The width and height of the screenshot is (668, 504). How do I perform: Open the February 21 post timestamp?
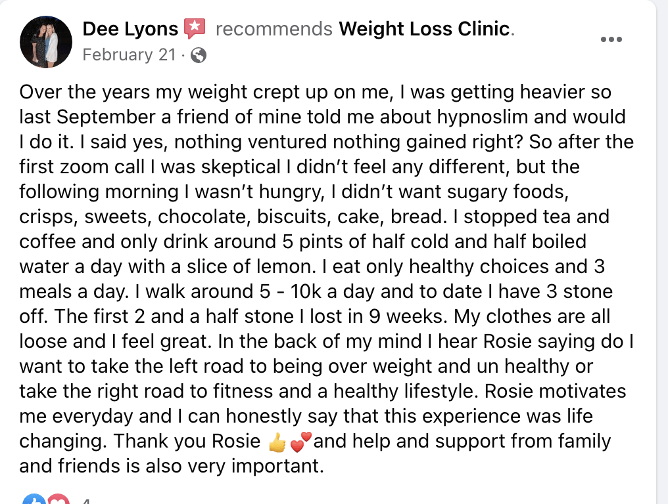(129, 55)
